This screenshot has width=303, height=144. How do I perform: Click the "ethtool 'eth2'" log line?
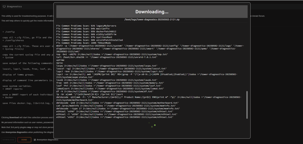[115, 117]
